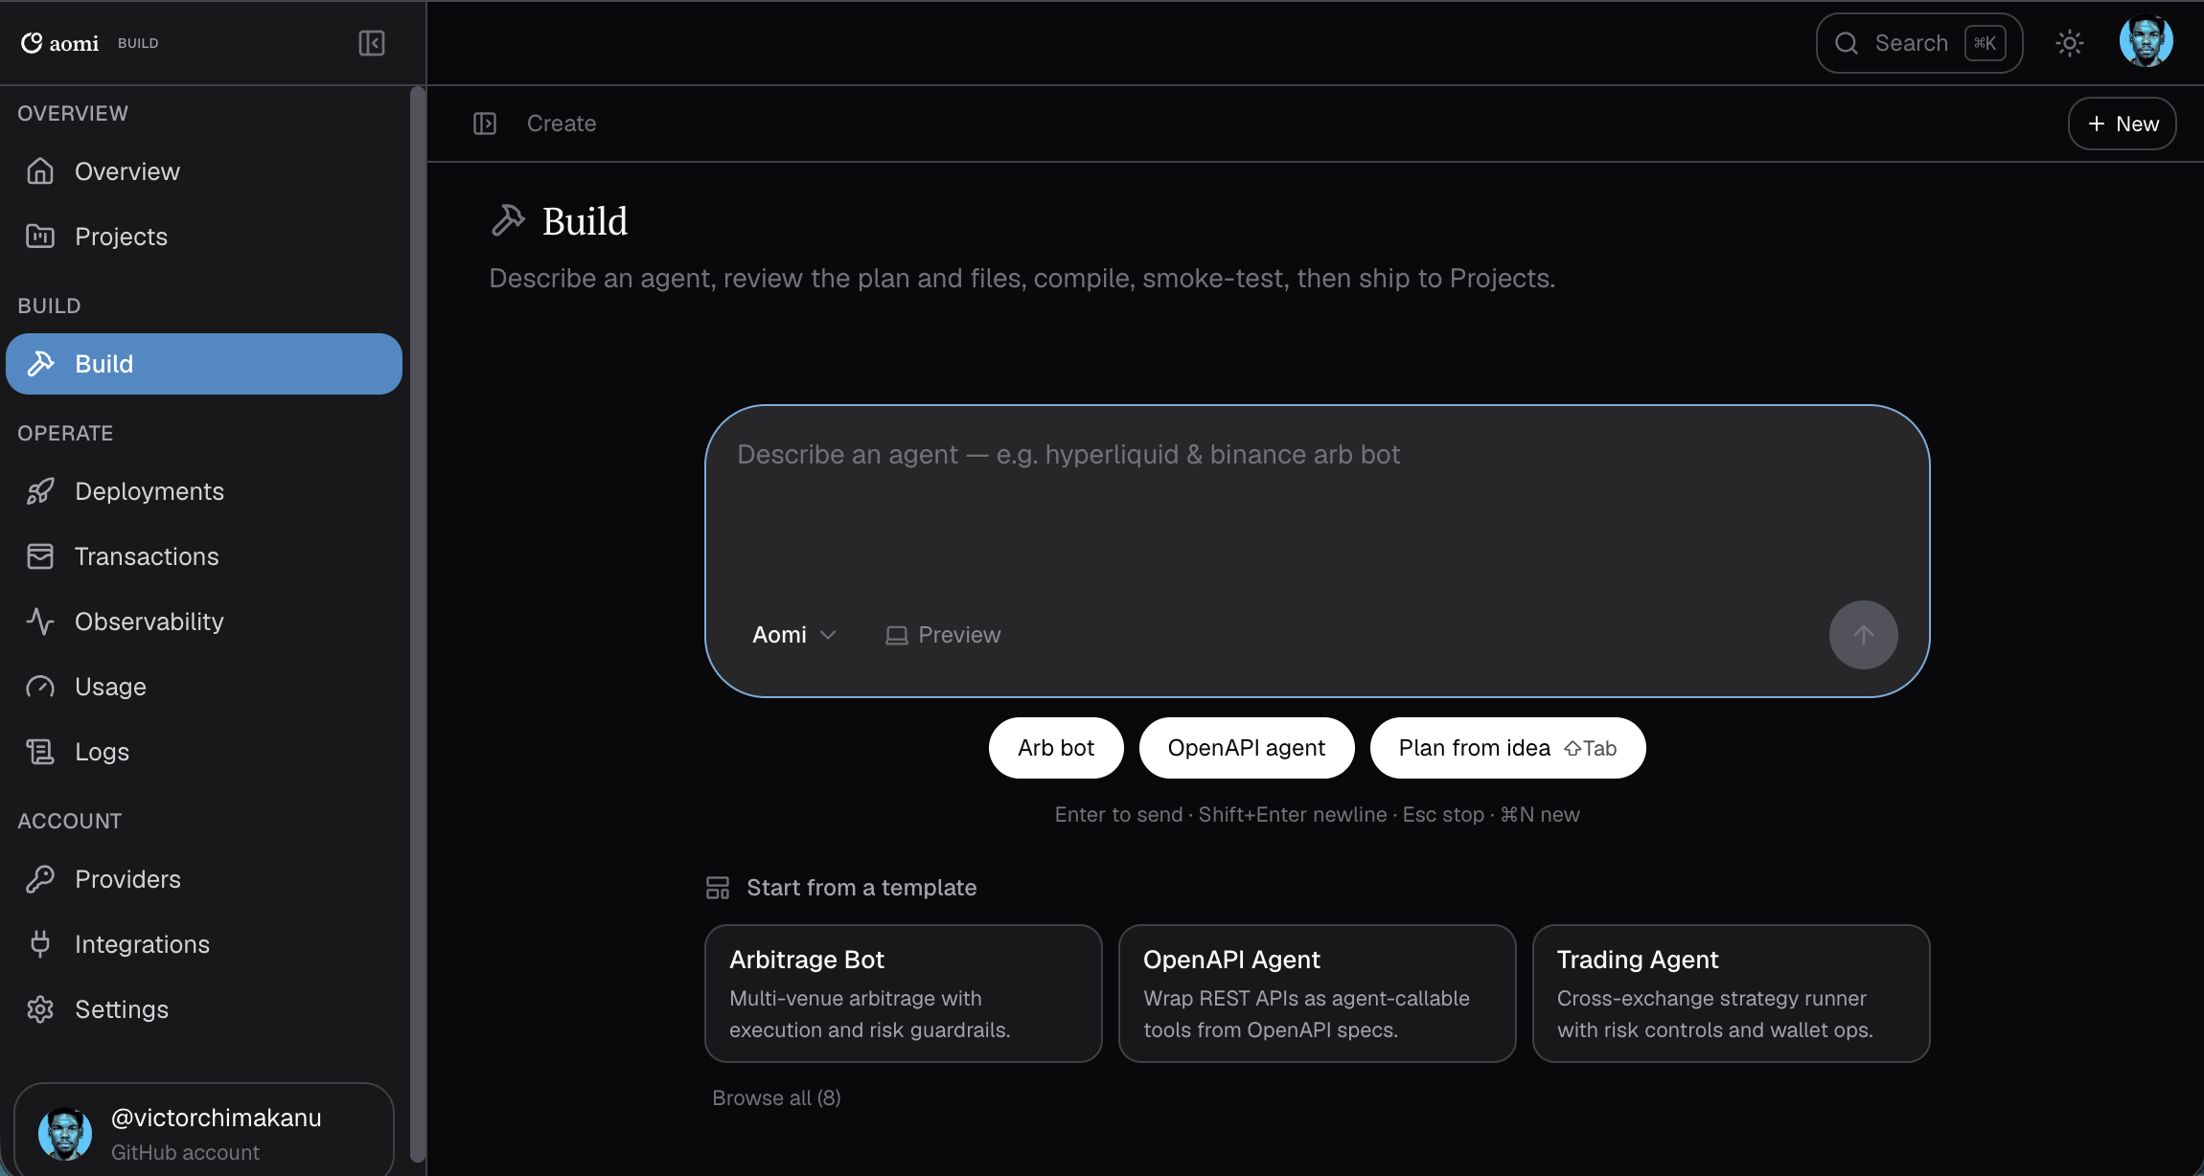Viewport: 2204px width, 1176px height.
Task: Click the "Start from a template" heading
Action: pyautogui.click(x=861, y=888)
